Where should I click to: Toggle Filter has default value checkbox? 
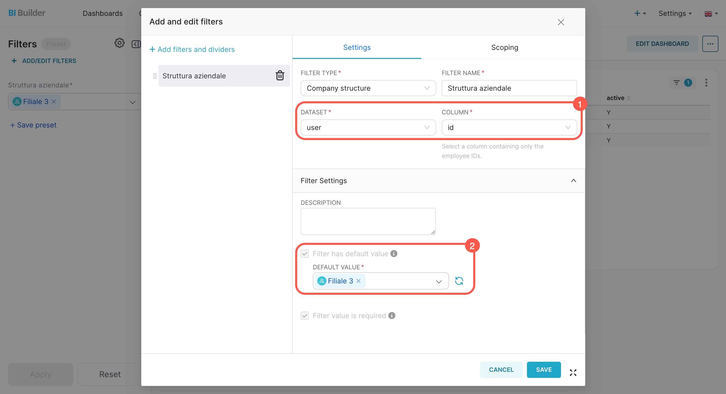tap(305, 254)
